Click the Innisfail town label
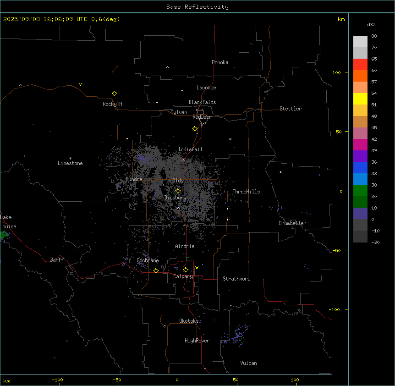This screenshot has width=395, height=386. pyautogui.click(x=190, y=149)
